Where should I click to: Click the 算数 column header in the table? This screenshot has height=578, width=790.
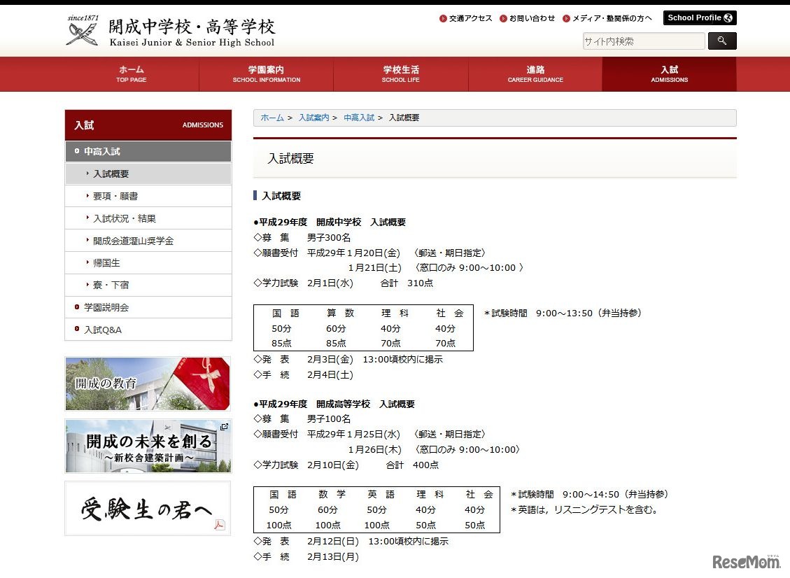pyautogui.click(x=340, y=313)
